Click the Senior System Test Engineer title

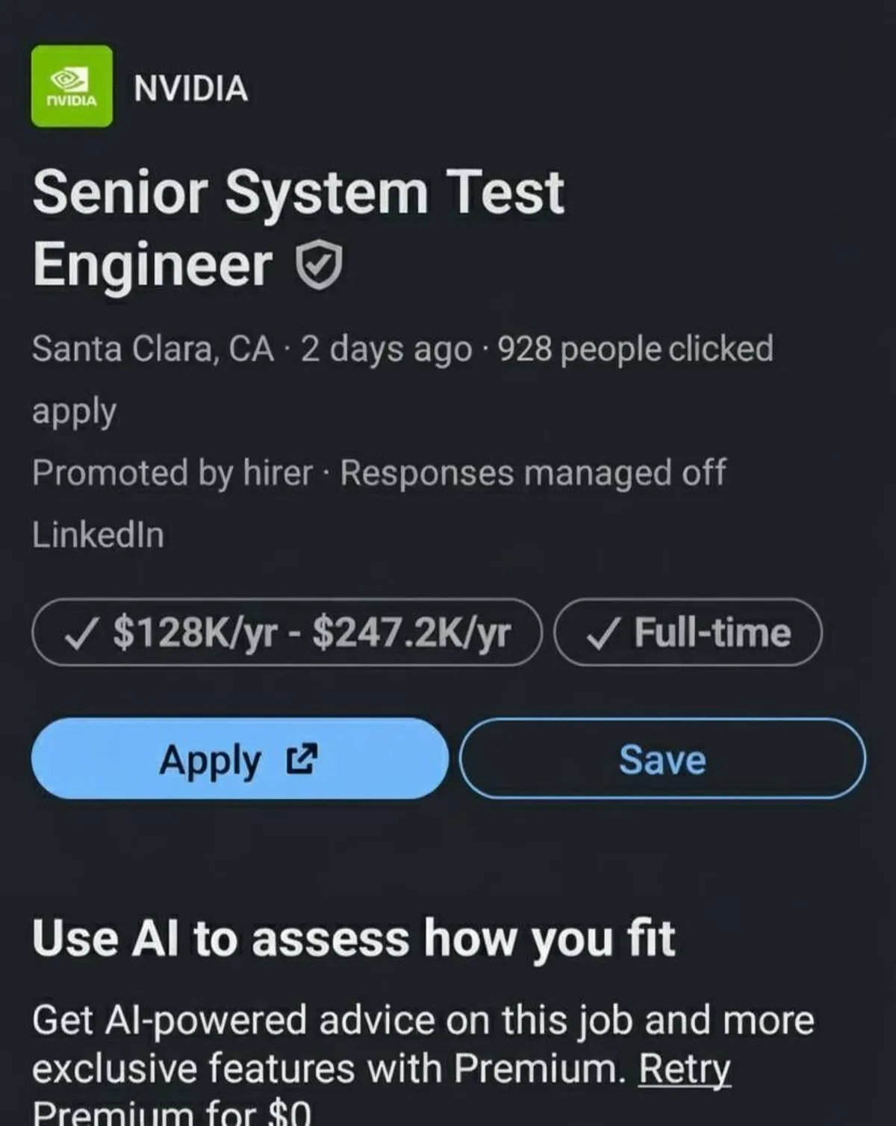pos(299,228)
